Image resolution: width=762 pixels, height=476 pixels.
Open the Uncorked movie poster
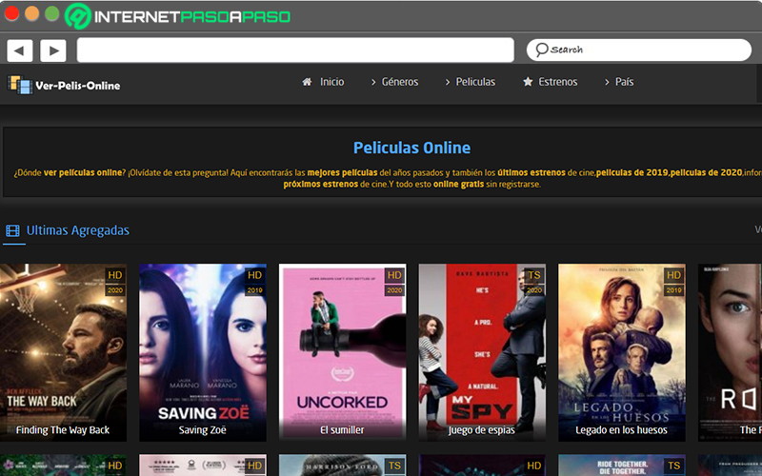pyautogui.click(x=343, y=352)
